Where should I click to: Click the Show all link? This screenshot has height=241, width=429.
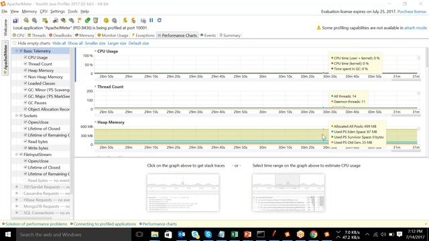tap(75, 43)
